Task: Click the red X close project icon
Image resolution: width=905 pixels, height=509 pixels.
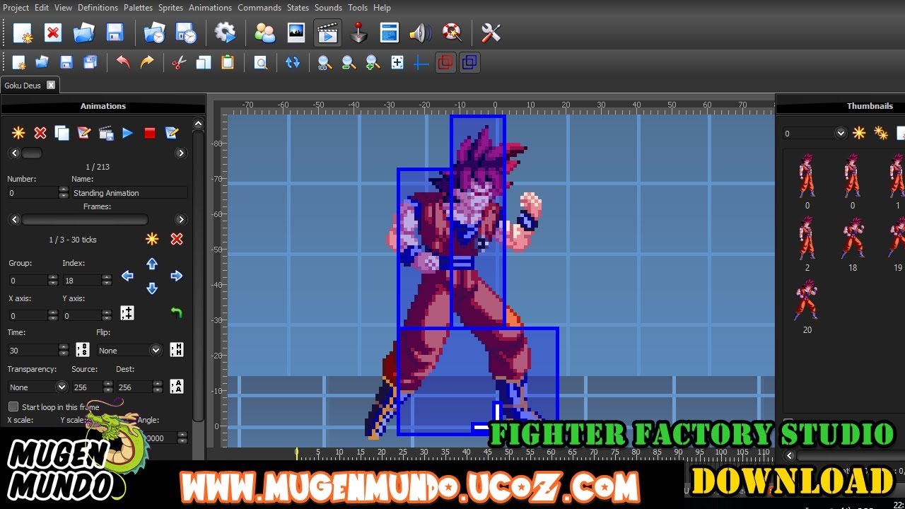Action: click(53, 33)
